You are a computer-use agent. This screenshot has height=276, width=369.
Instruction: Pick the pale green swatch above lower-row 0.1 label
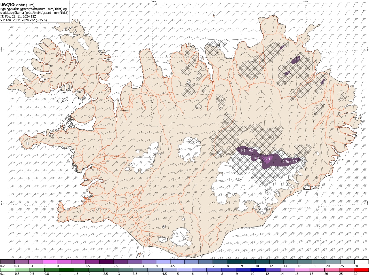click(7, 270)
